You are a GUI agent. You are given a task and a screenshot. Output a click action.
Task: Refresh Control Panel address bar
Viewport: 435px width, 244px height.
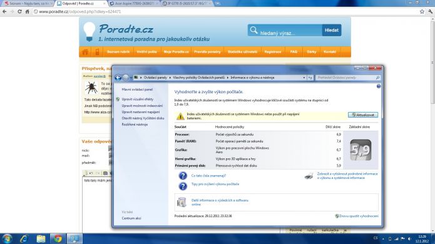[310, 78]
